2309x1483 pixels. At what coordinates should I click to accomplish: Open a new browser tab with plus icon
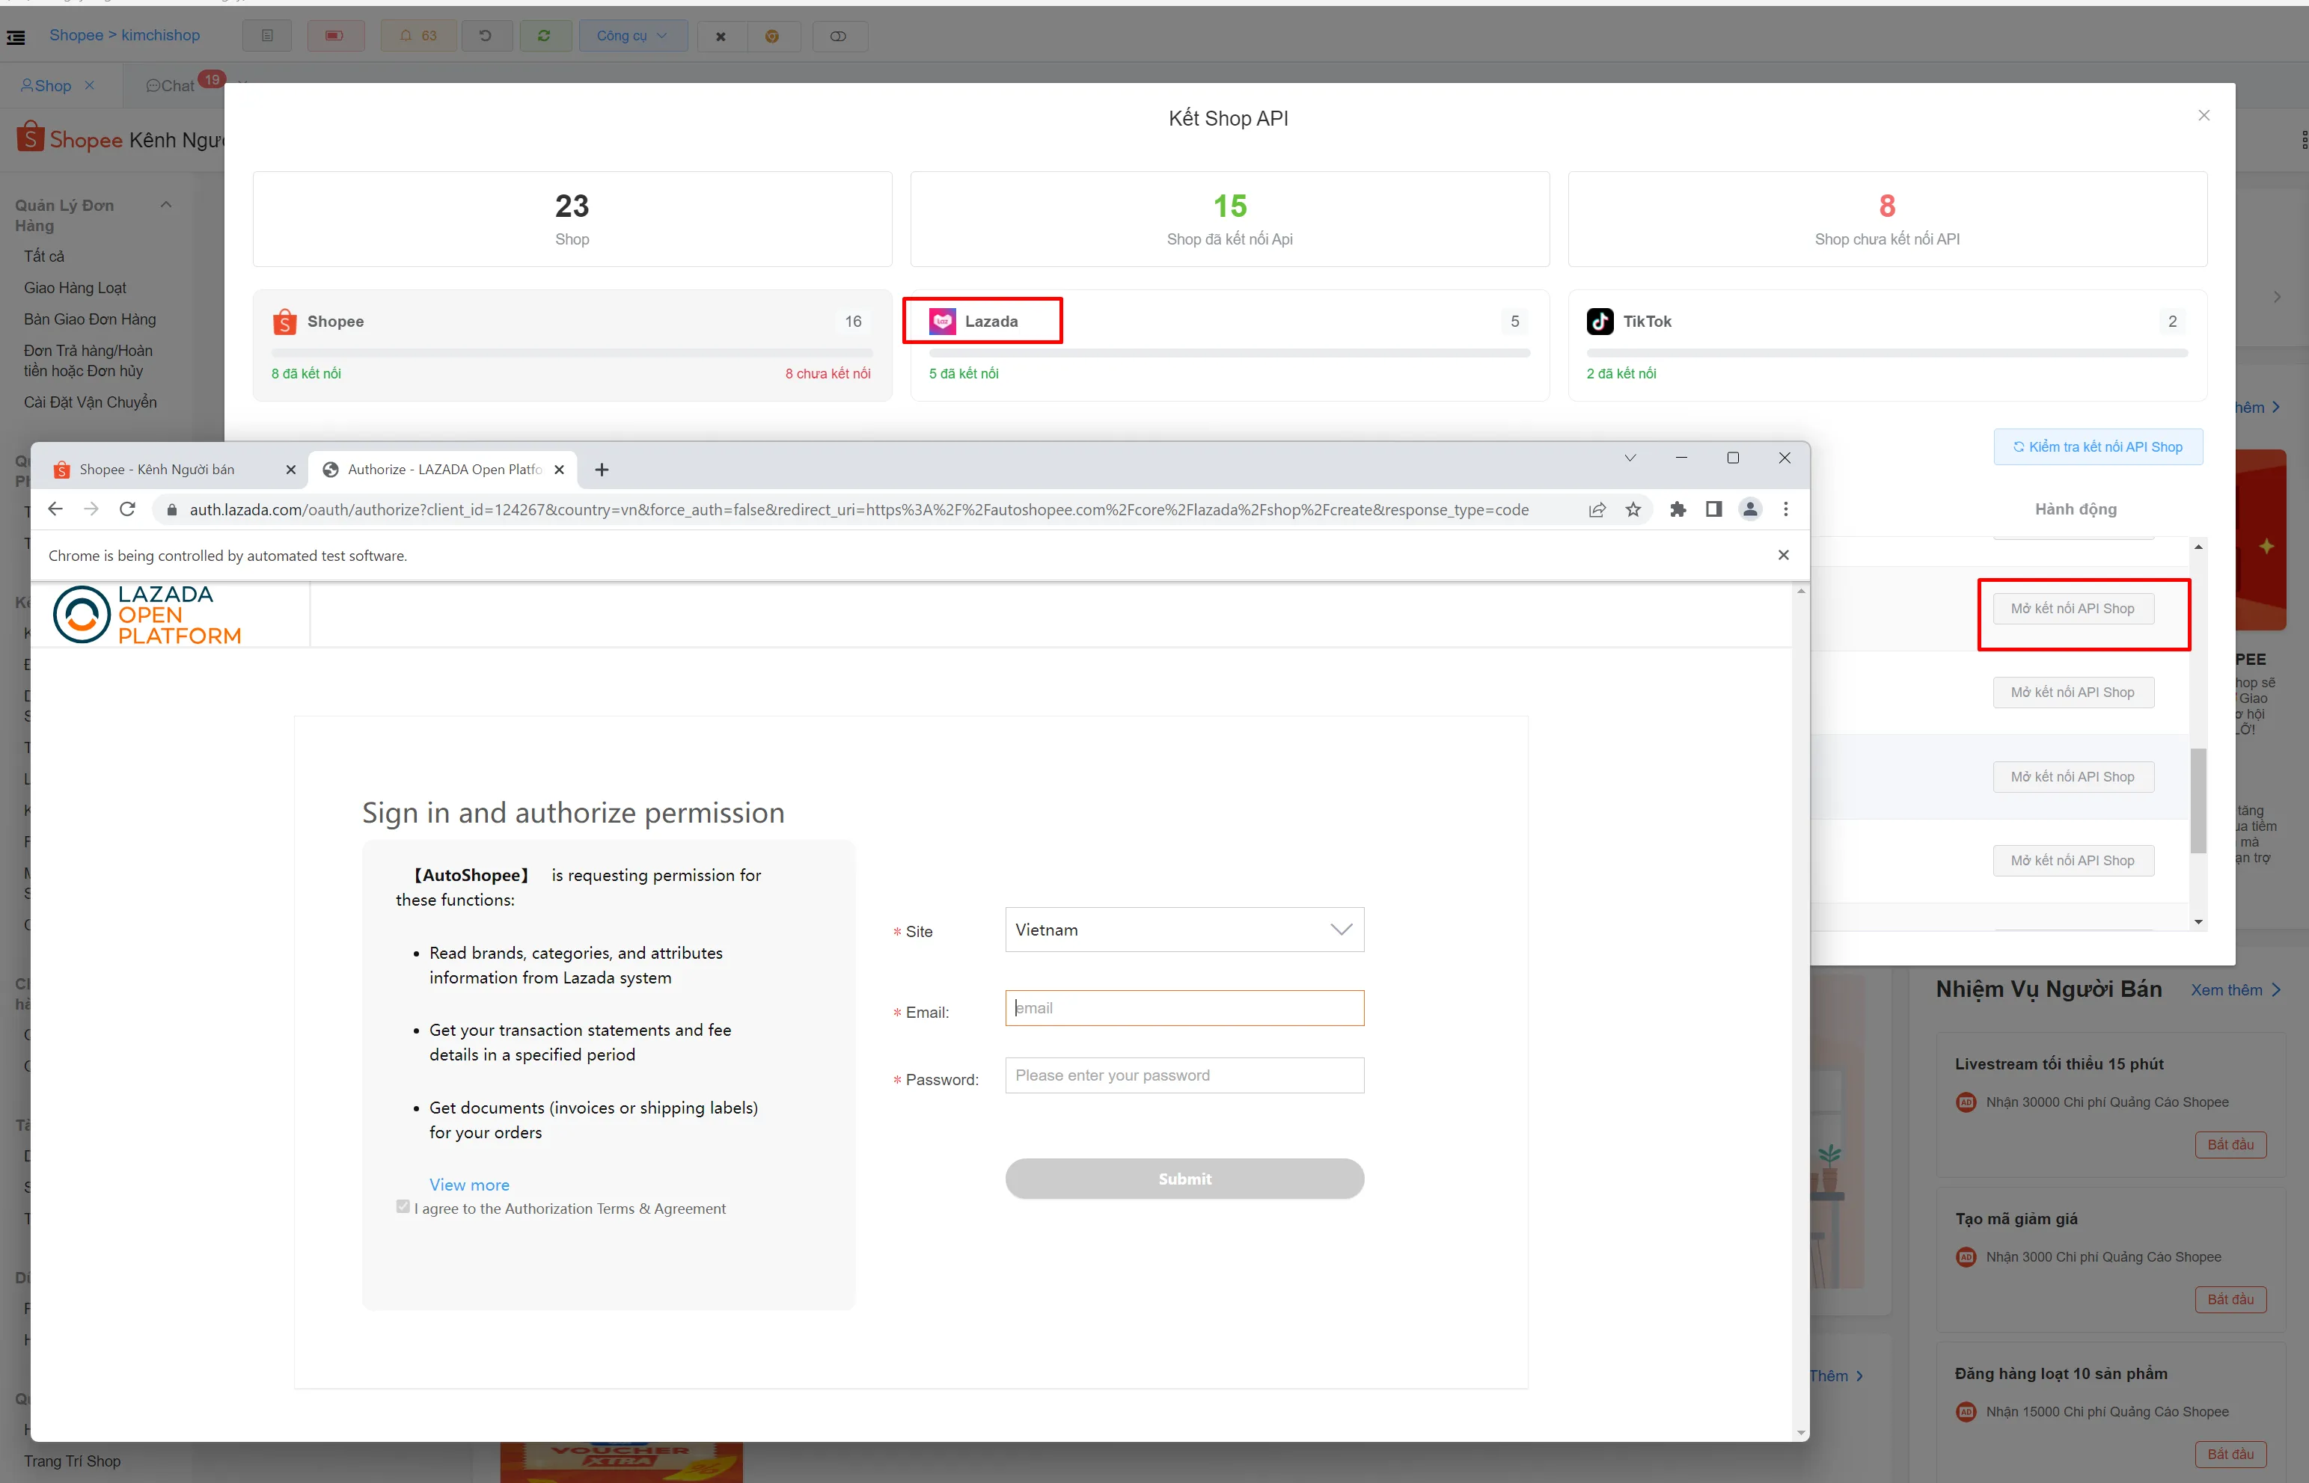[x=602, y=470]
